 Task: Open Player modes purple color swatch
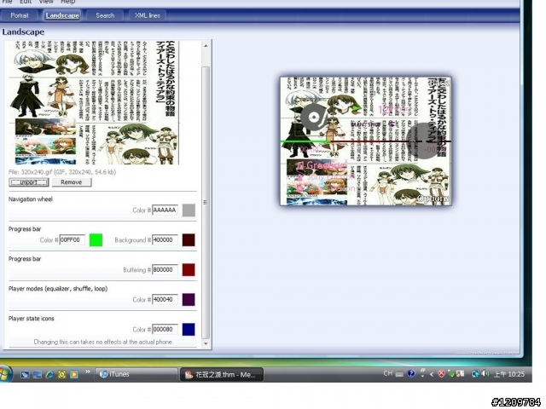tap(189, 299)
